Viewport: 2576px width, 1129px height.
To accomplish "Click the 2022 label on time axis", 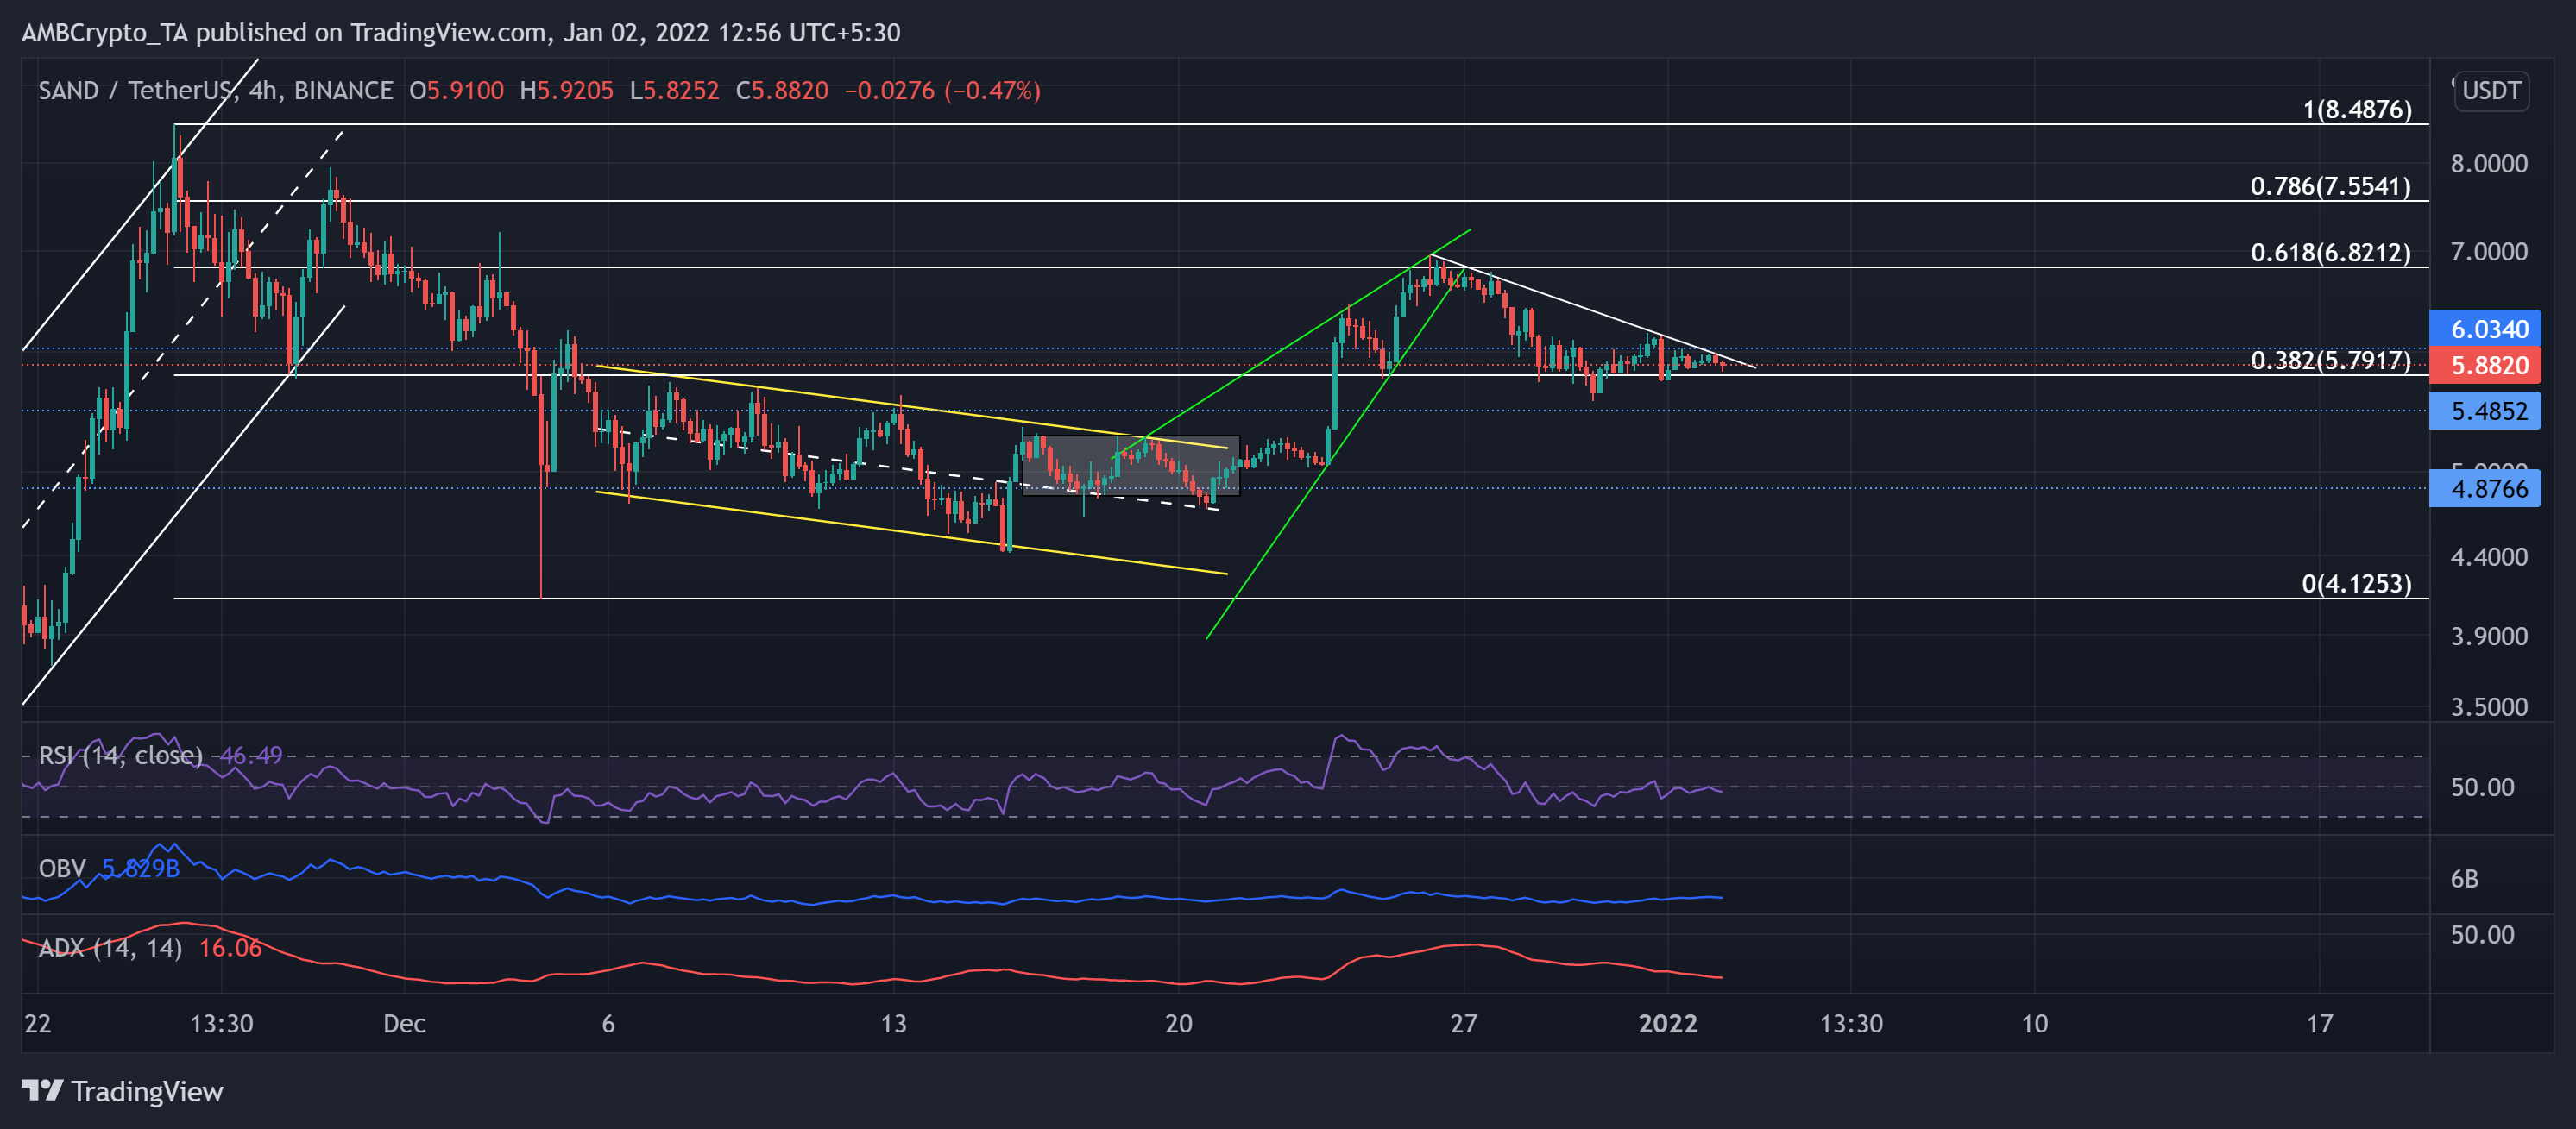I will pyautogui.click(x=1667, y=1023).
